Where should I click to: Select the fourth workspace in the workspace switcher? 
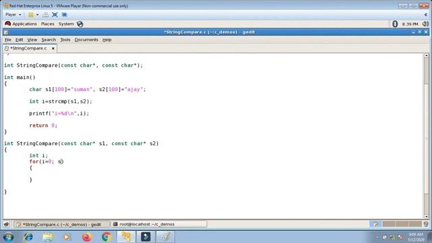[x=415, y=224]
